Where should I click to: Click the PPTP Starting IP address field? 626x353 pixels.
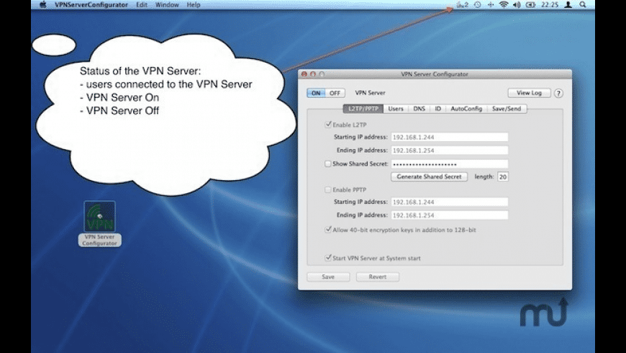450,202
